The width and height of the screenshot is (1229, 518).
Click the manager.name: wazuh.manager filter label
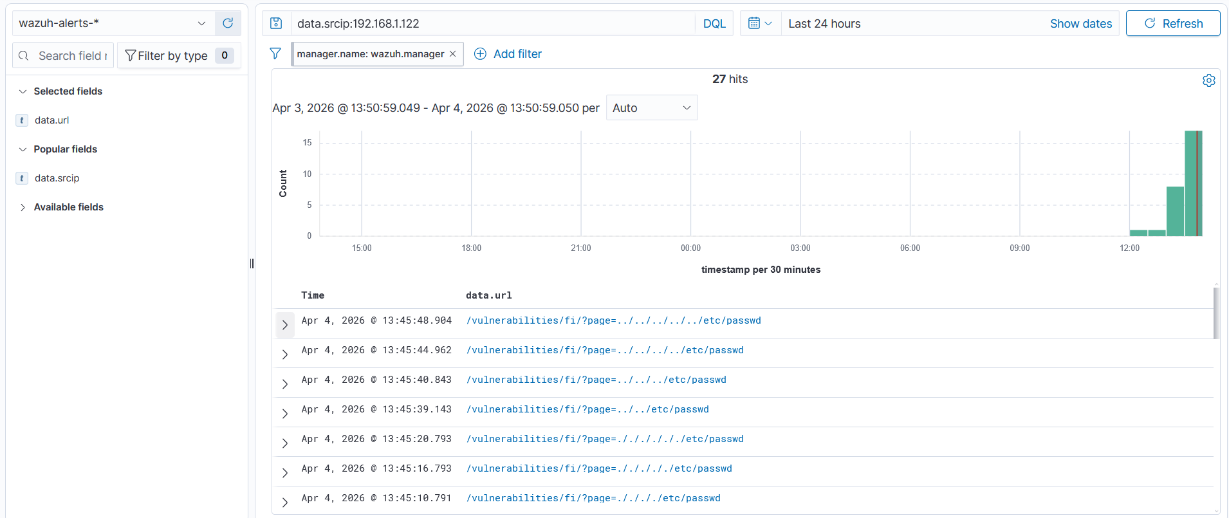coord(371,54)
